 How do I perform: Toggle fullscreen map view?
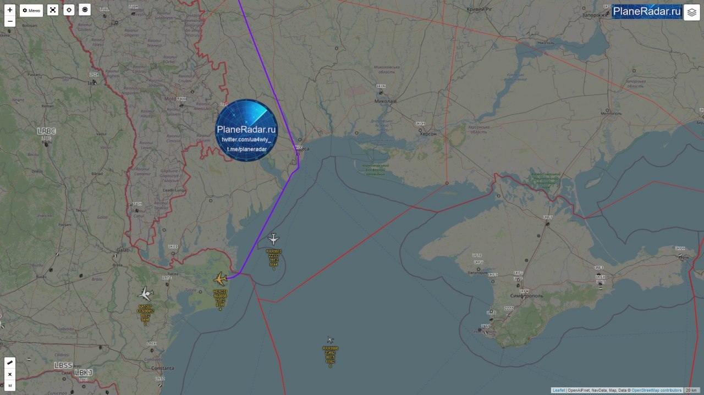pos(52,10)
